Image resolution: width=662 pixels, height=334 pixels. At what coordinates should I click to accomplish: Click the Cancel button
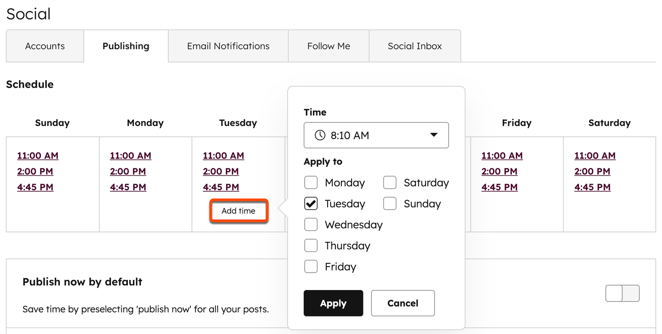(402, 303)
